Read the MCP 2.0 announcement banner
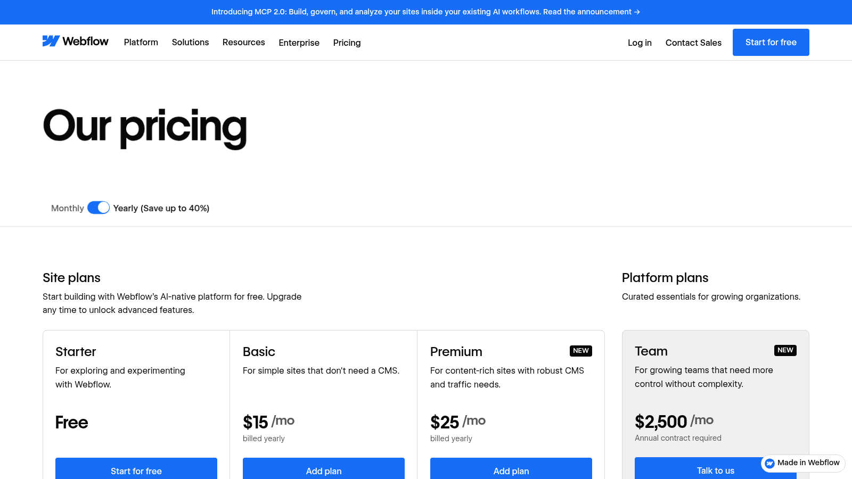The image size is (852, 479). [425, 12]
